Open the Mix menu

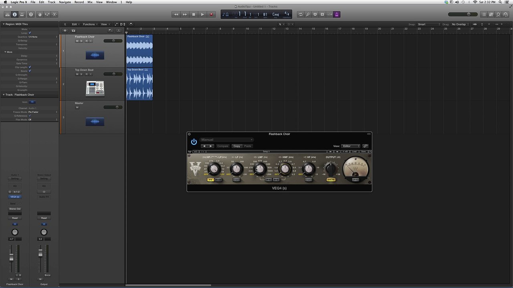coord(90,2)
